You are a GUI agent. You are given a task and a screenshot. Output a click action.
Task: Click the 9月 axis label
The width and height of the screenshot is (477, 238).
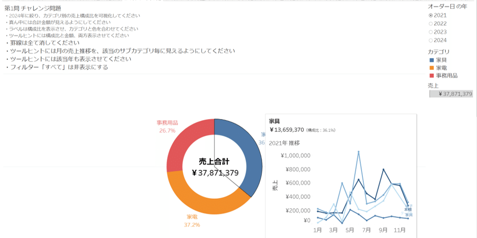click(x=383, y=230)
